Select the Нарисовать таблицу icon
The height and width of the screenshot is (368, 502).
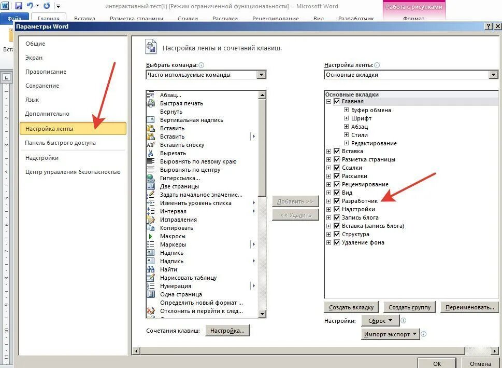click(150, 278)
